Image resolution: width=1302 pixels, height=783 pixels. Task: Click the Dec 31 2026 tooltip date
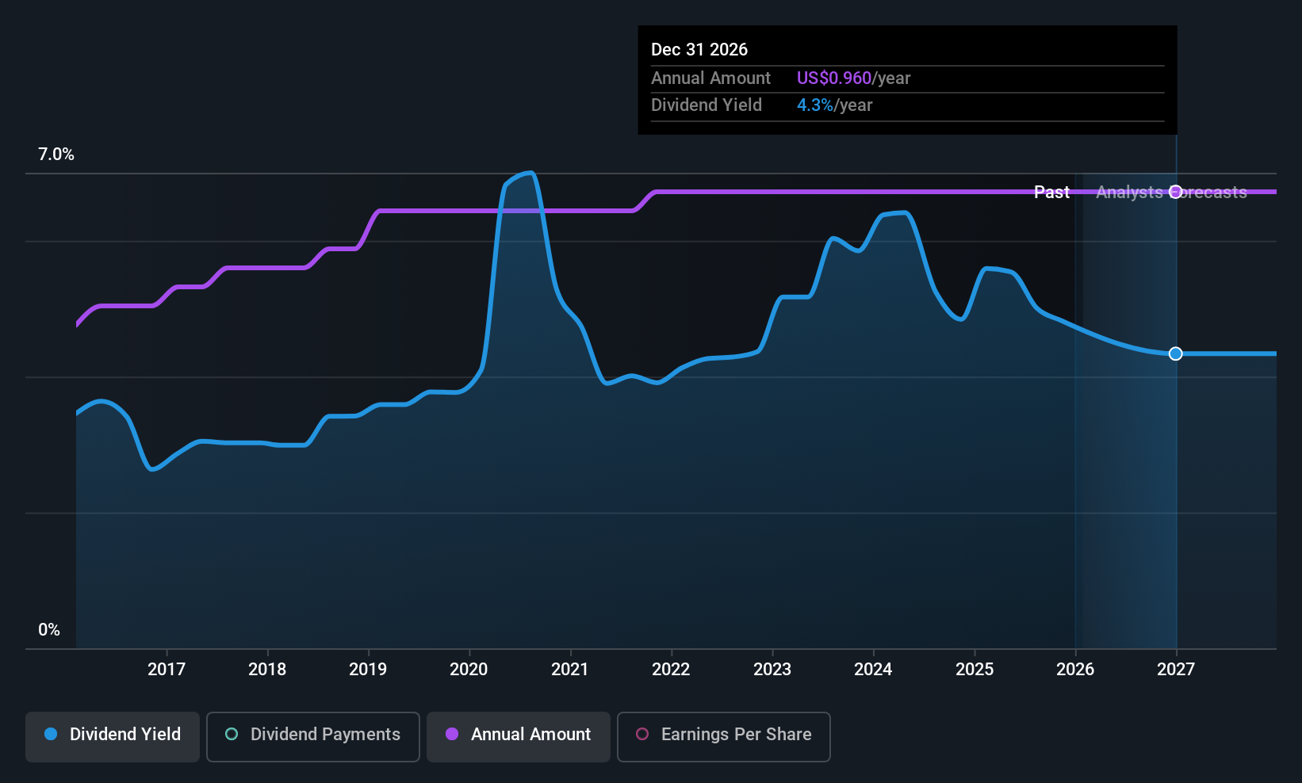pyautogui.click(x=699, y=50)
